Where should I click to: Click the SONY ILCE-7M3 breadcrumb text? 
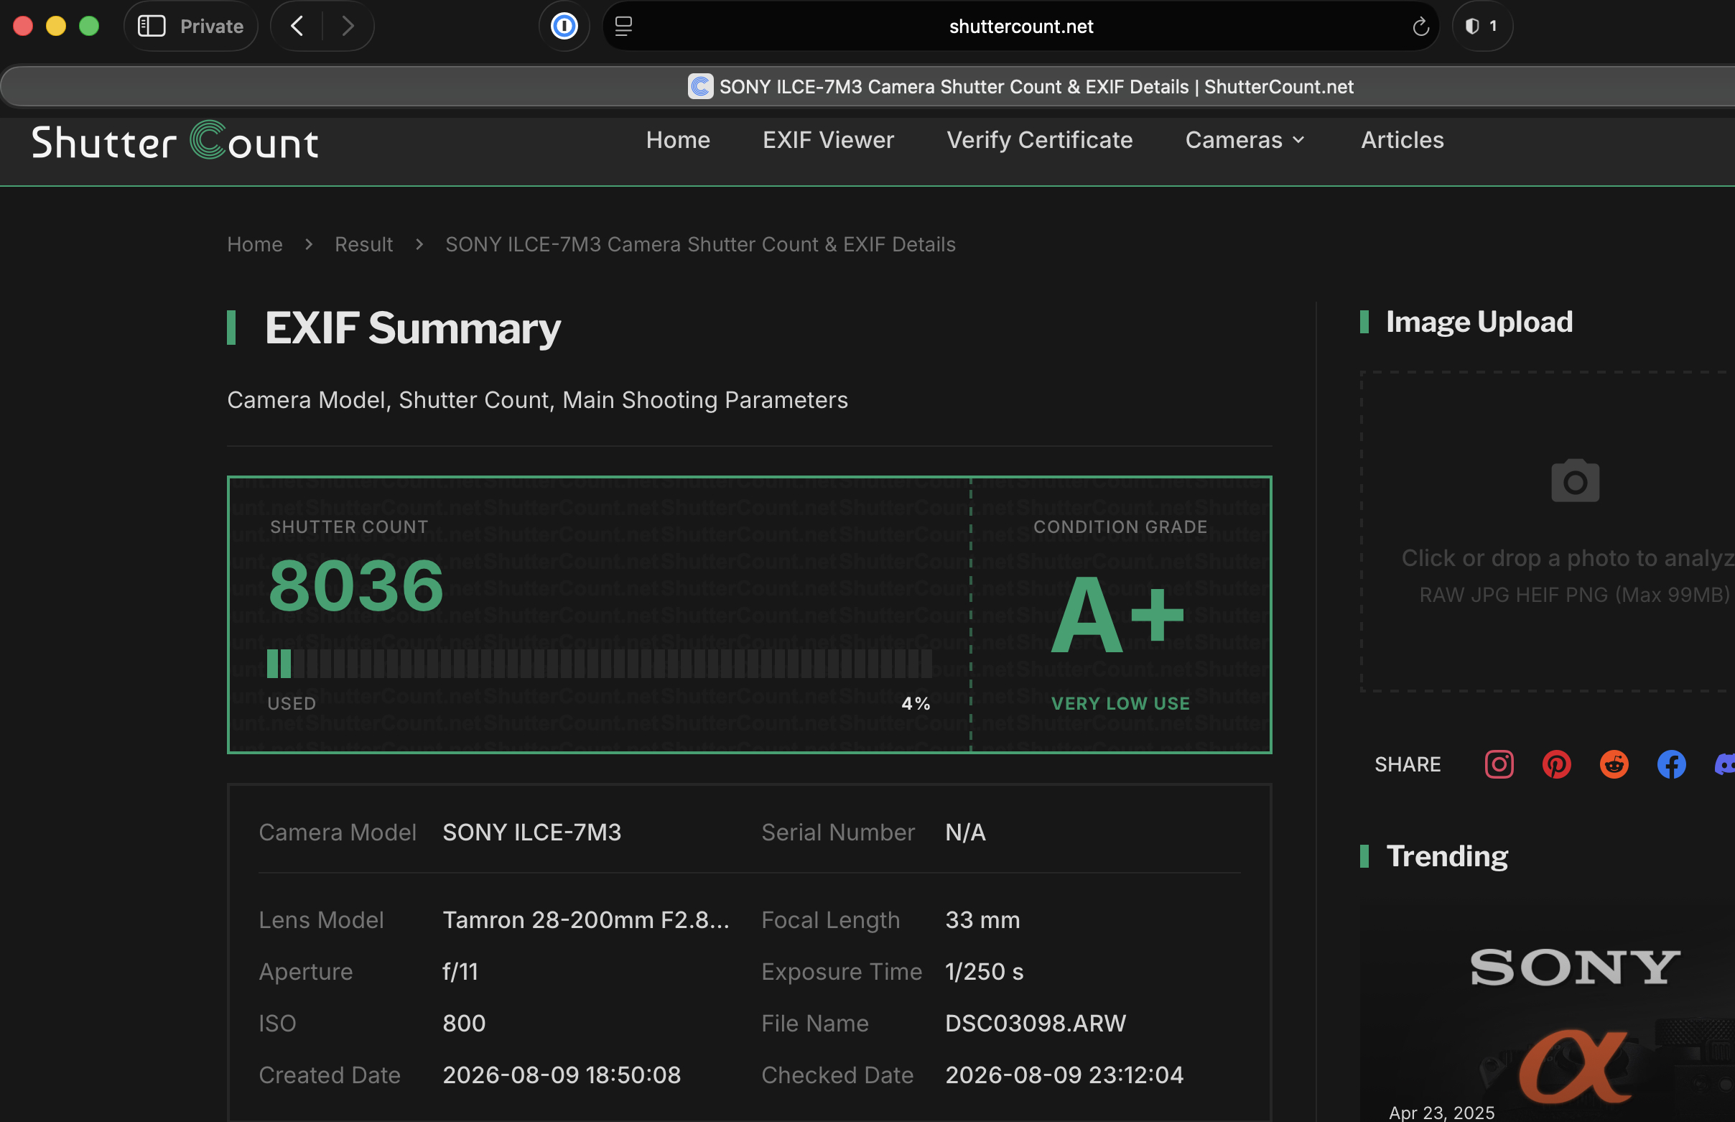point(700,244)
